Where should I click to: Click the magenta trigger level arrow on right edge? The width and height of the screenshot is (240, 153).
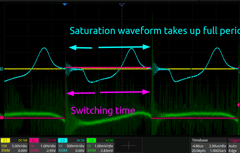tap(238, 104)
